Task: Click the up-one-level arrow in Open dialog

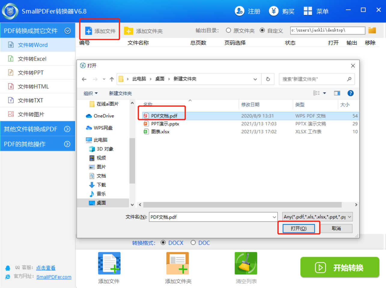Action: tap(112, 79)
